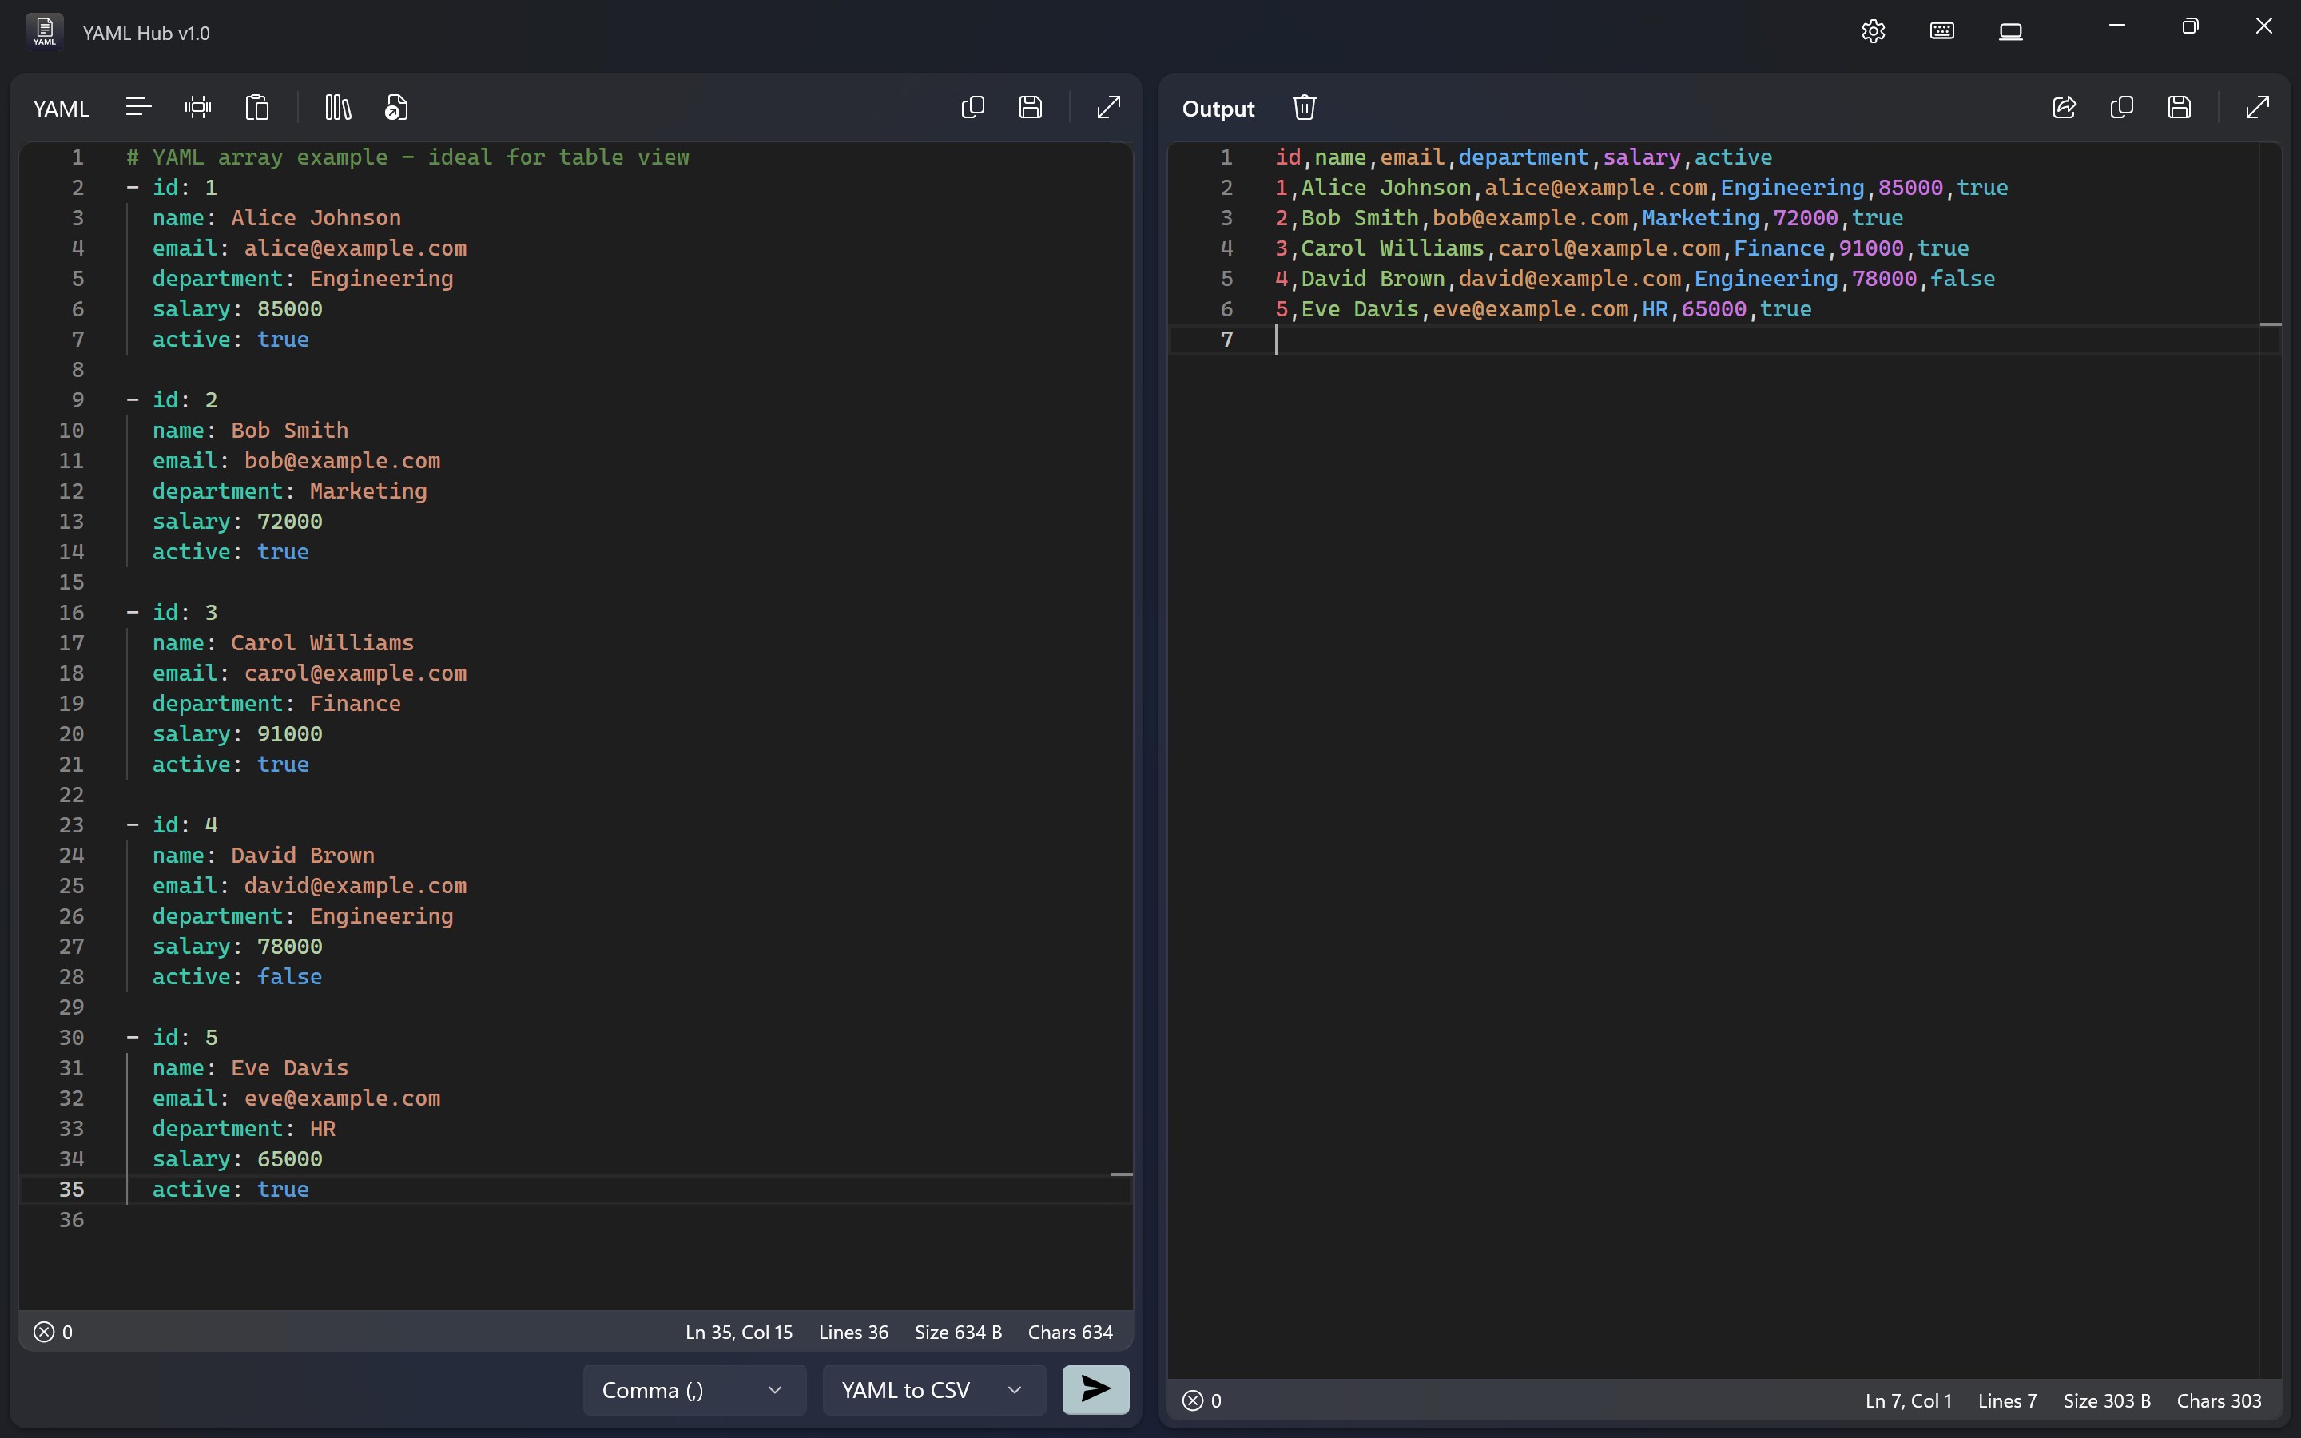This screenshot has width=2301, height=1438.
Task: Paste from clipboard into the YAML editor
Action: (256, 108)
